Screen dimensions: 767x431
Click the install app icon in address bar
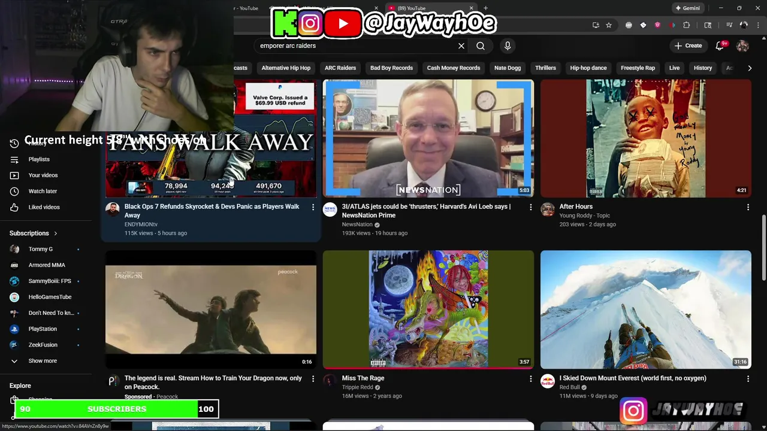click(596, 25)
